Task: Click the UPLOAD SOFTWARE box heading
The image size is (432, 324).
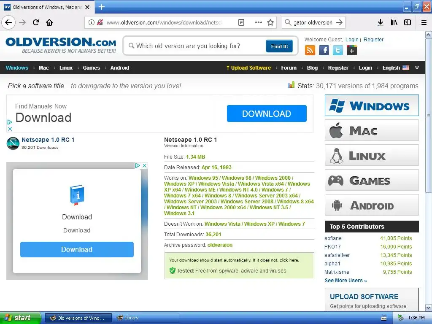Action: [364, 297]
